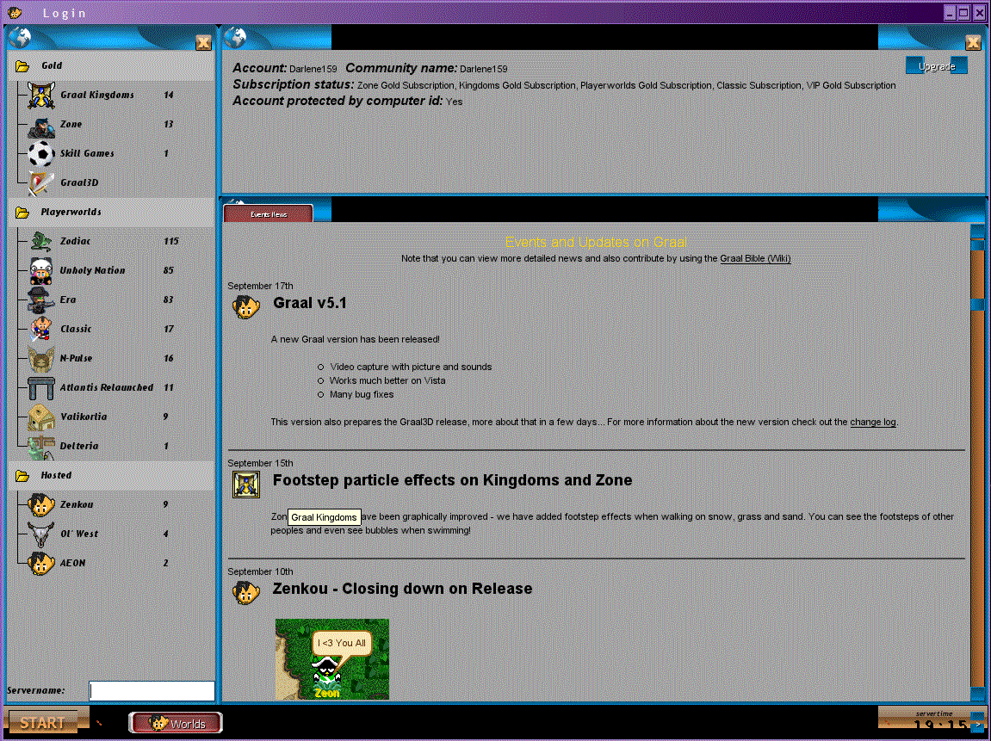
Task: Click the news panel vertical scrollbar
Action: click(976, 465)
